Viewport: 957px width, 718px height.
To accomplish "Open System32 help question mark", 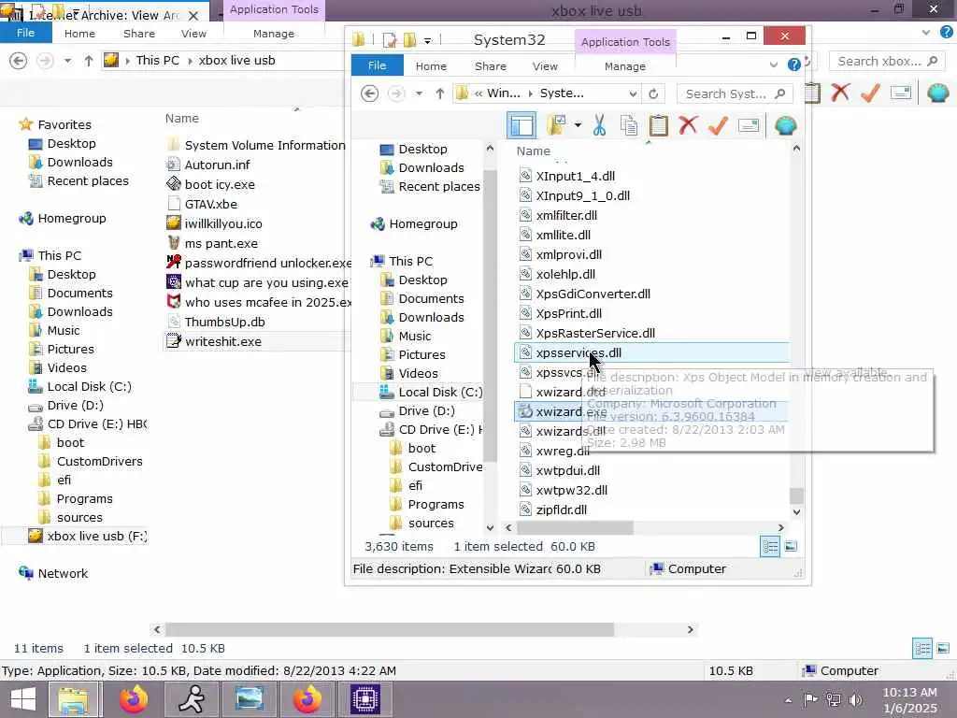I will [794, 65].
